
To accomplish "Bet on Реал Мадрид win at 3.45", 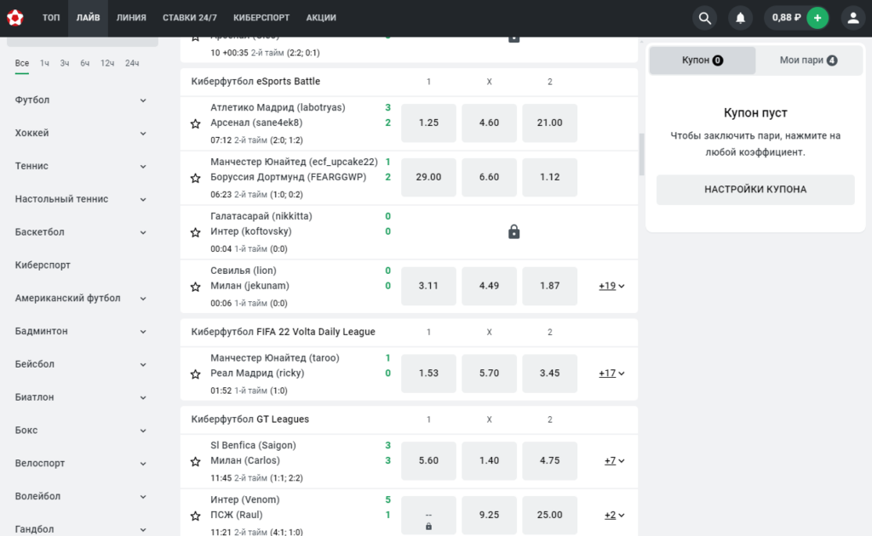I will (549, 373).
